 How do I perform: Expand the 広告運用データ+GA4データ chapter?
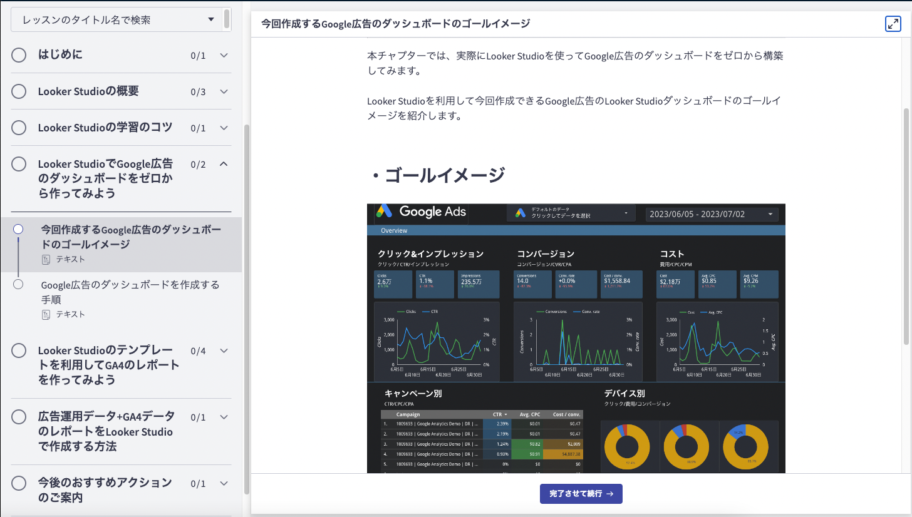pyautogui.click(x=224, y=417)
